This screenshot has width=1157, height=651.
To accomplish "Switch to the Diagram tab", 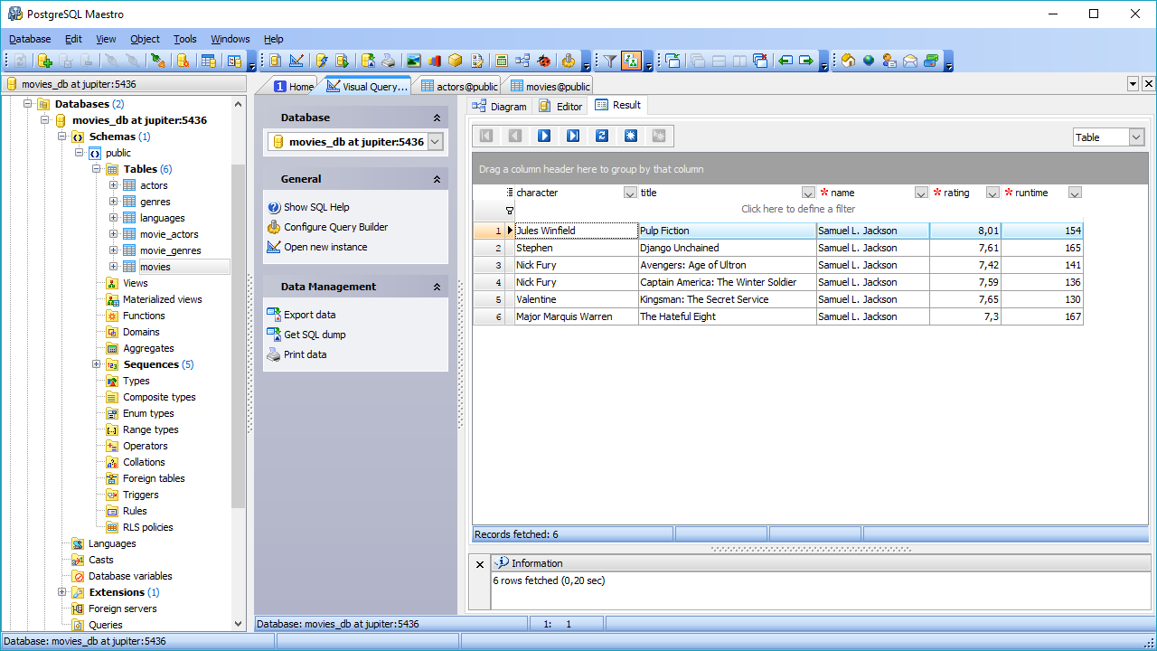I will [x=499, y=106].
